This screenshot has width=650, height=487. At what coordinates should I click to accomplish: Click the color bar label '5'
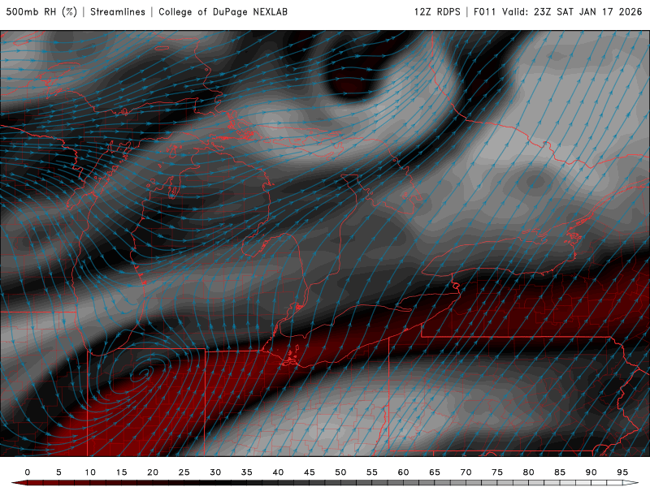tap(58, 472)
